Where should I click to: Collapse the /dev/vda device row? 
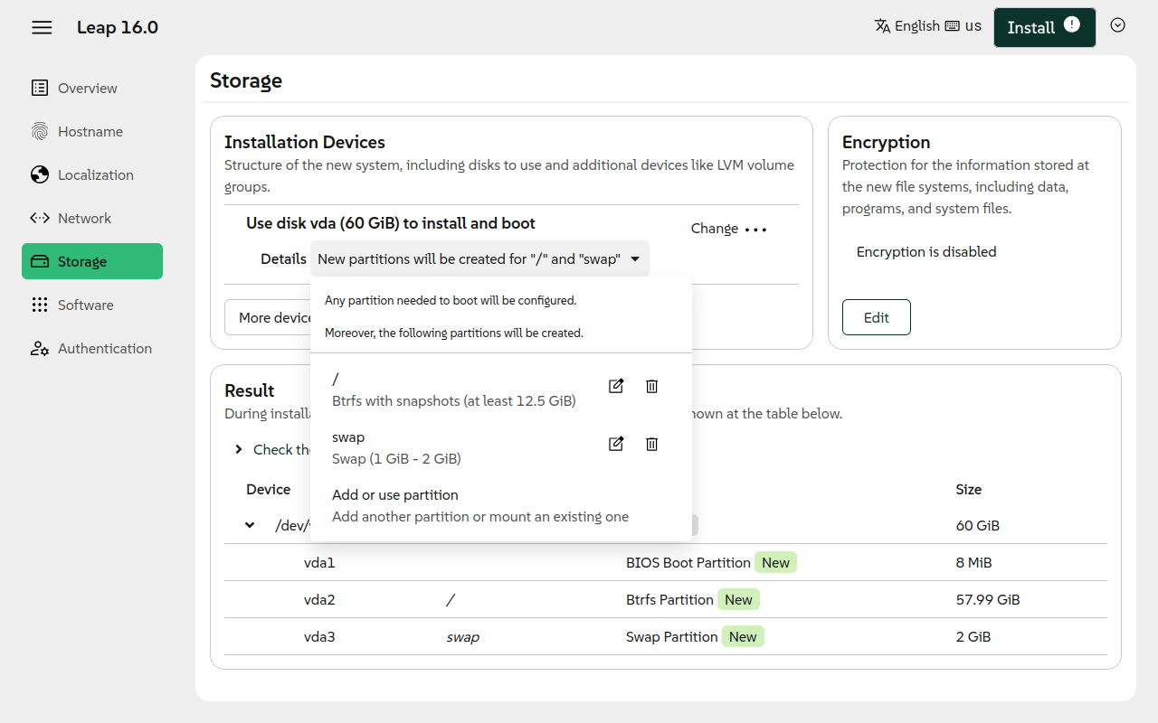(x=250, y=525)
